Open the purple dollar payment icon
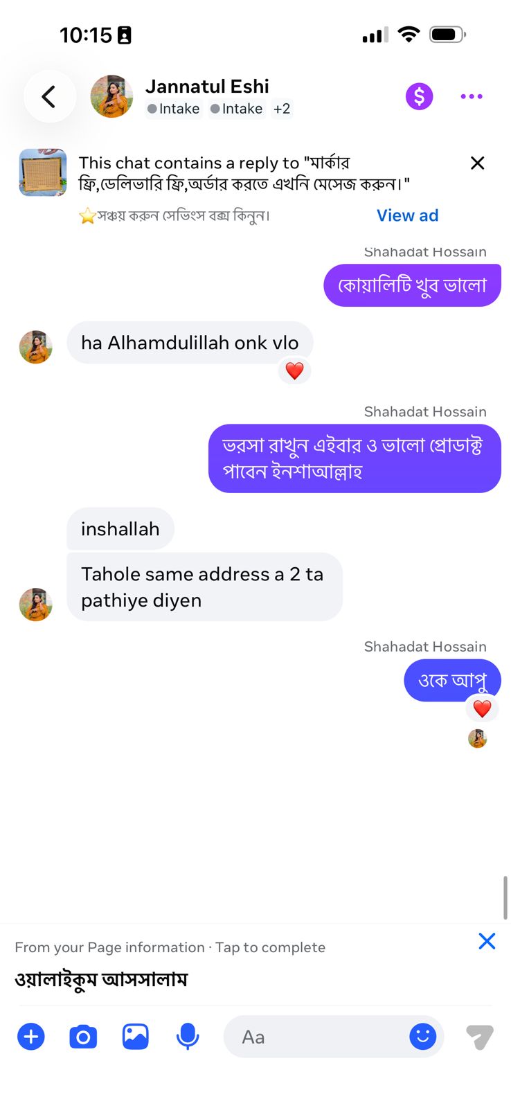511x1108 pixels. click(x=419, y=96)
